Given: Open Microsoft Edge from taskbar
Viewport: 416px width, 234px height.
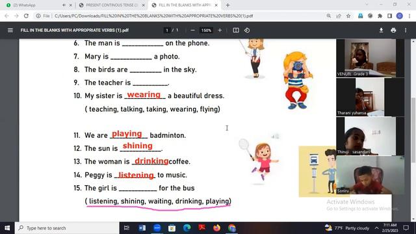Looking at the screenshot, I should pos(187,228).
